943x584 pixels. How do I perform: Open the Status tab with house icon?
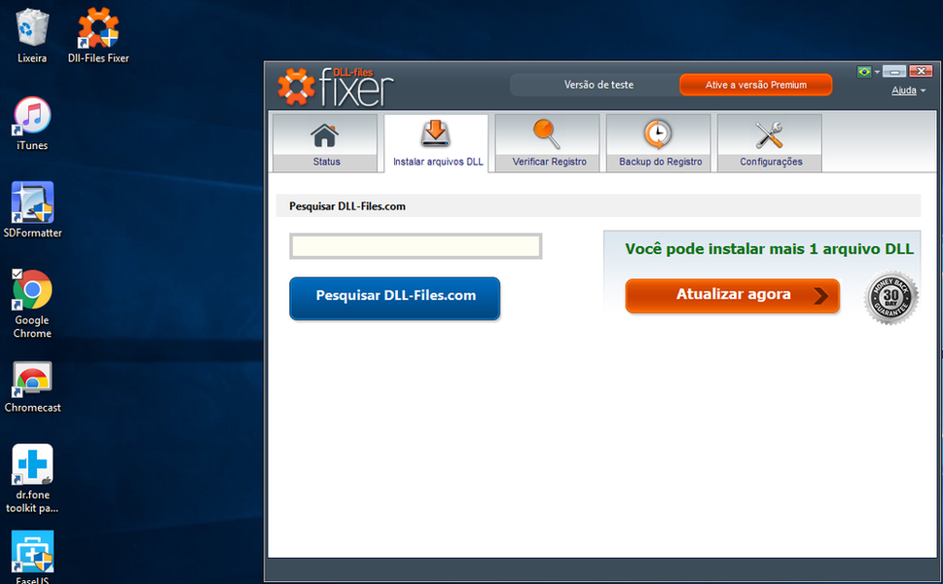(x=325, y=143)
